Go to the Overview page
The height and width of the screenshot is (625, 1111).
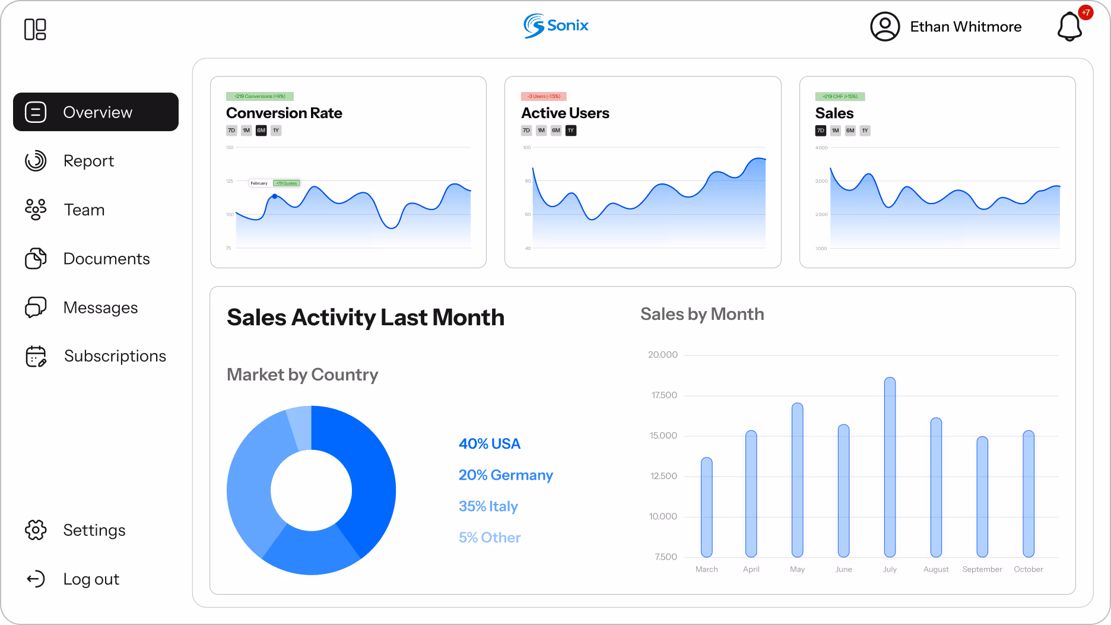coord(96,112)
